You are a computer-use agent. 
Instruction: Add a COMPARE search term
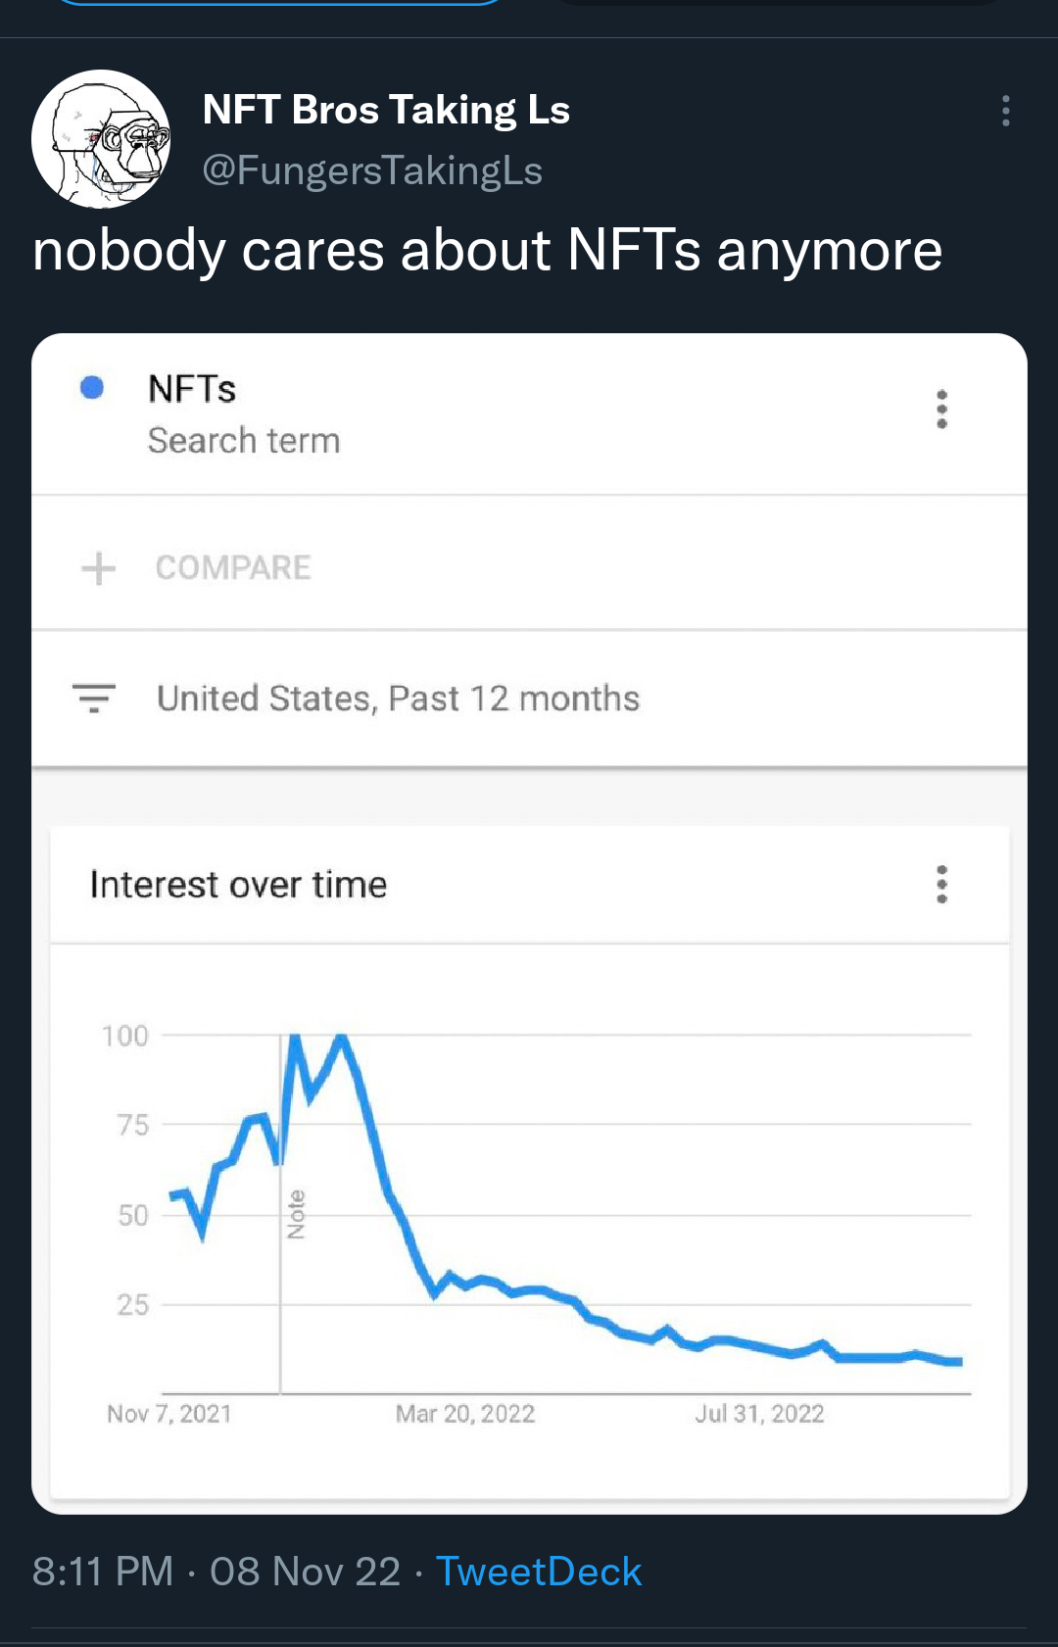(x=233, y=567)
